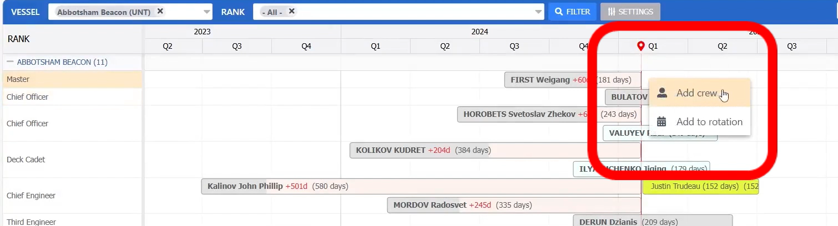
Task: Open the Vessel dropdown arrow
Action: (207, 12)
